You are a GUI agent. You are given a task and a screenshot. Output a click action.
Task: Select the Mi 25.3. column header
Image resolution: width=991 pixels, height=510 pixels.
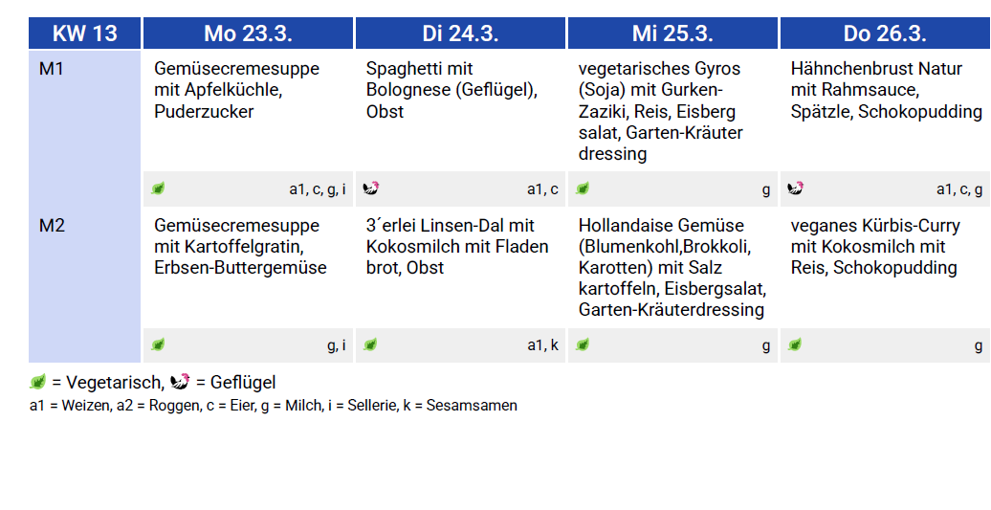pyautogui.click(x=672, y=33)
